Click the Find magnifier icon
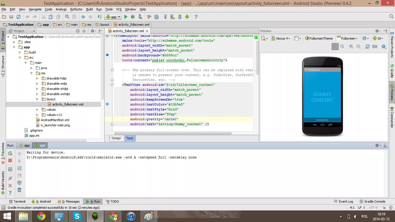The image size is (395, 222). [67, 17]
